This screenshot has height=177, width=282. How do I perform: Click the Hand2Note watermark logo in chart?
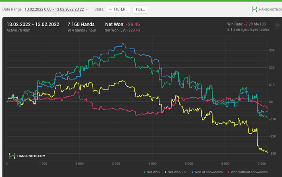pos(27,156)
